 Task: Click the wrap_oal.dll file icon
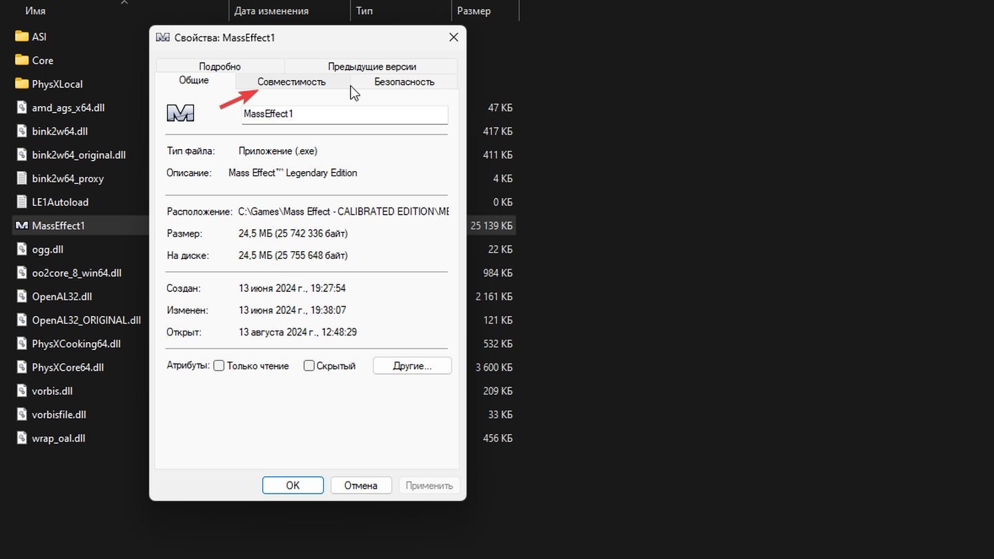(21, 438)
